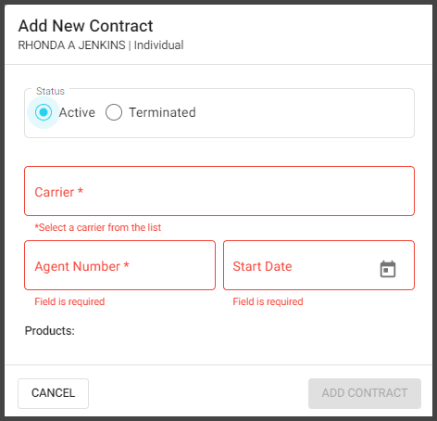The width and height of the screenshot is (437, 421).
Task: Click "Field is required" under Agent Number
Action: (69, 301)
